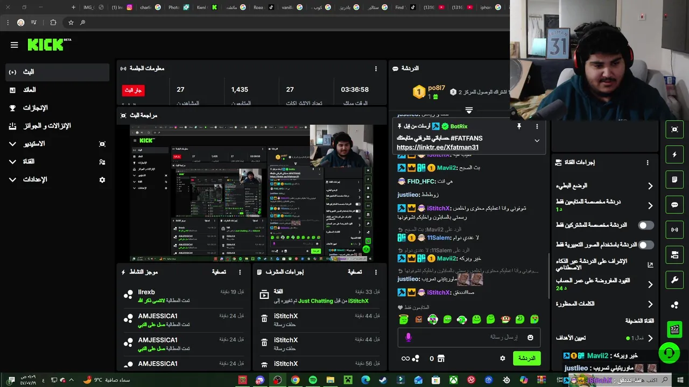Unpin the BotRix pinned message
The image size is (689, 387).
[519, 126]
